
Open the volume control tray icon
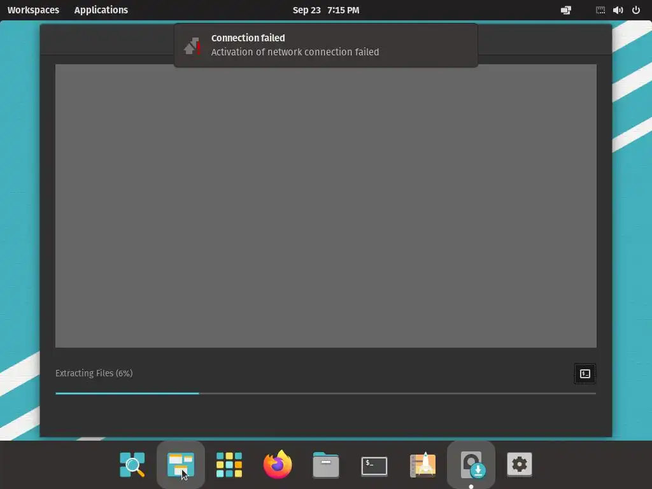618,10
